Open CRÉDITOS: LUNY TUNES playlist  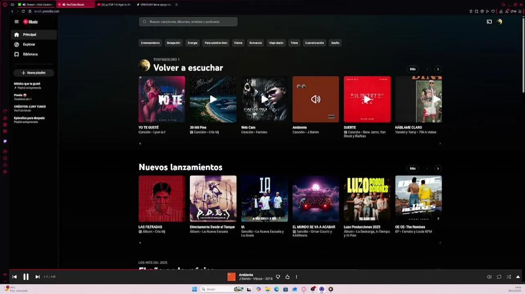[34, 108]
